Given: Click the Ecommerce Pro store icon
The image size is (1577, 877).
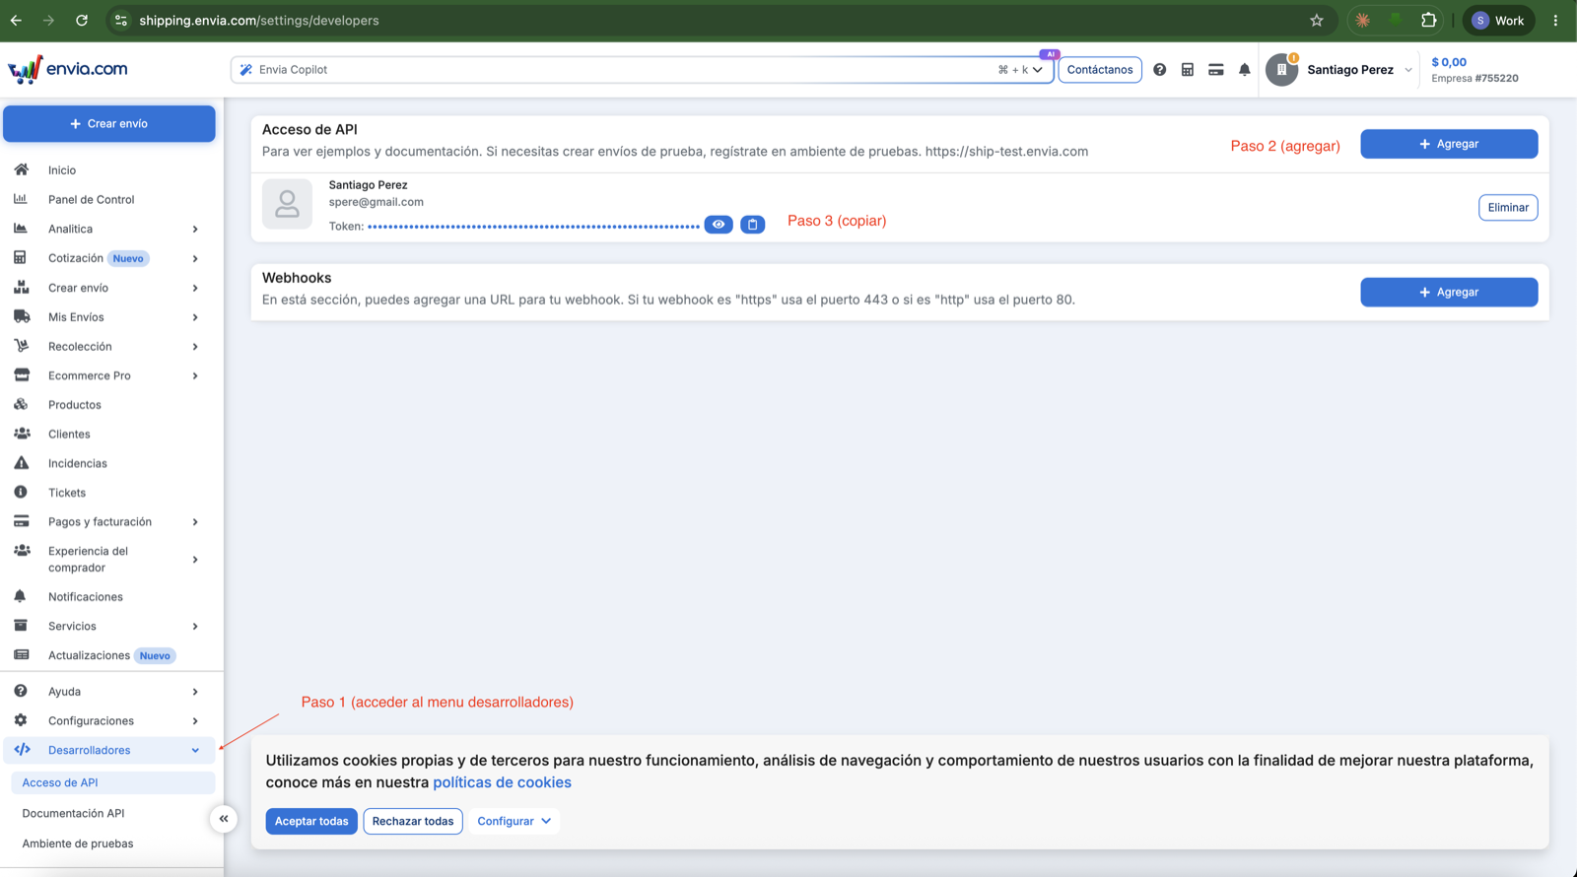Looking at the screenshot, I should (x=22, y=375).
